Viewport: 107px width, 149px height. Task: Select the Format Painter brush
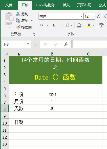point(18,27)
